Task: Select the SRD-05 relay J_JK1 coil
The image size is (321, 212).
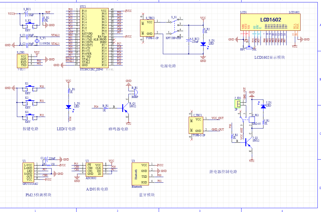Action: coord(252,120)
